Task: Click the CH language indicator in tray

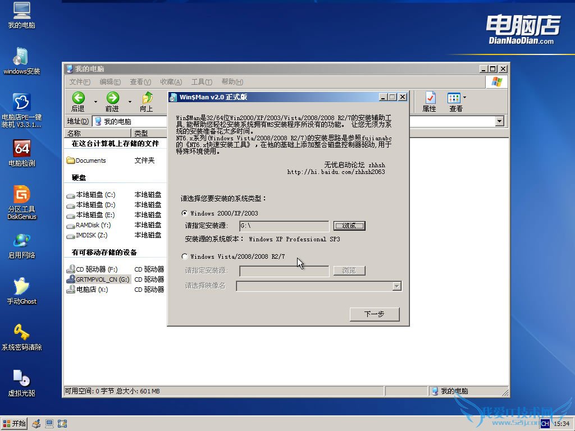Action: (x=545, y=424)
